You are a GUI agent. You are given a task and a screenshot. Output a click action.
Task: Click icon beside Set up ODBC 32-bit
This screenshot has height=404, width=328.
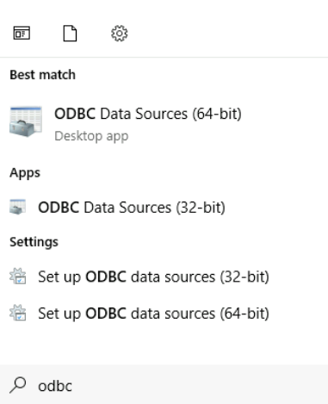[x=18, y=277]
